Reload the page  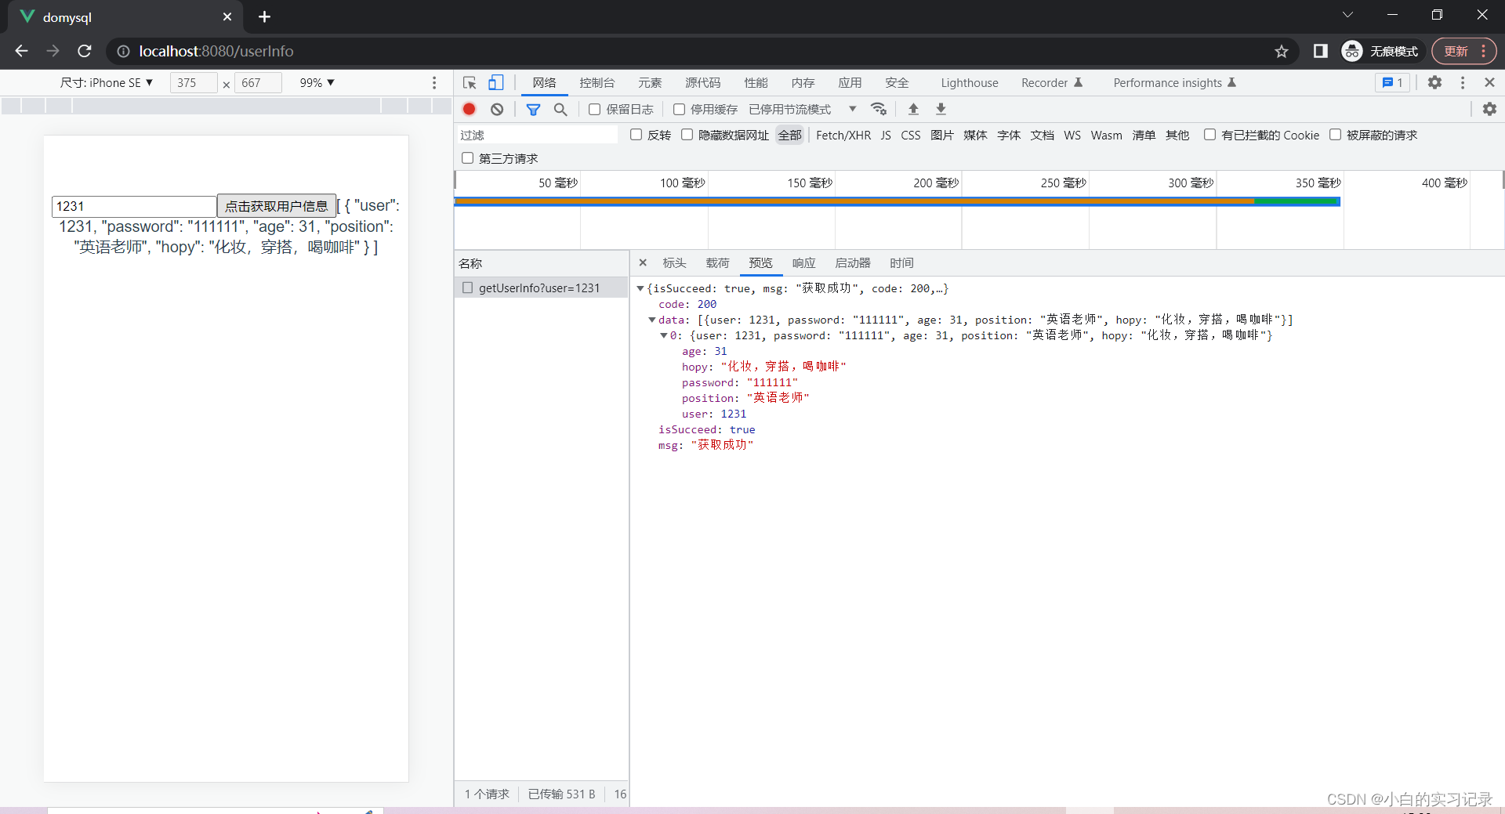85,51
